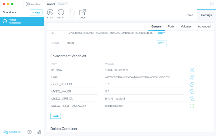Image resolution: width=216 pixels, height=136 pixels.
Task: Edit the PATH key field
Action: pos(74,77)
